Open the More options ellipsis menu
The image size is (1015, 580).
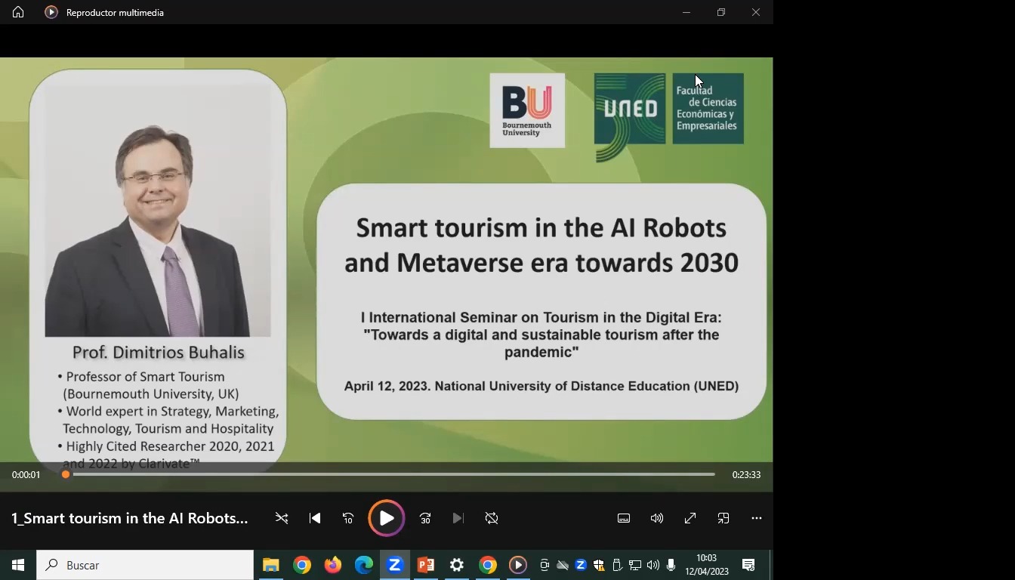click(757, 518)
